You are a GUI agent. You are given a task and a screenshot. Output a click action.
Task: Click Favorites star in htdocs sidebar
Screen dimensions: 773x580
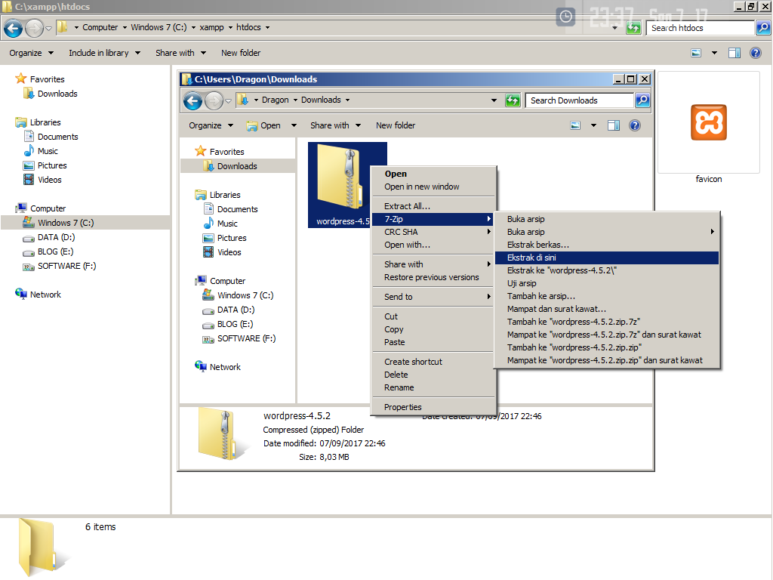(20, 79)
